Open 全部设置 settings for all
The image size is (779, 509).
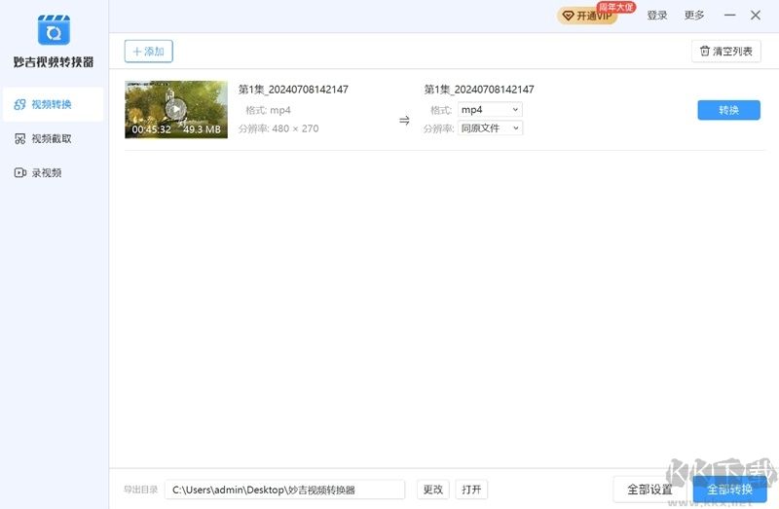649,490
